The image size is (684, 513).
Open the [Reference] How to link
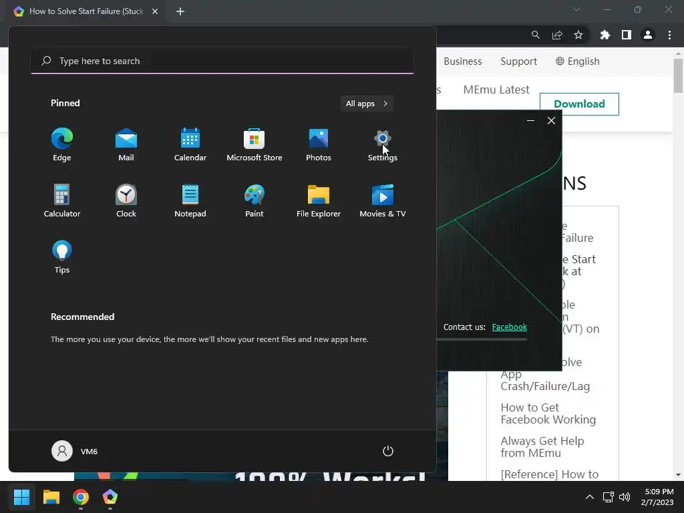(x=550, y=474)
